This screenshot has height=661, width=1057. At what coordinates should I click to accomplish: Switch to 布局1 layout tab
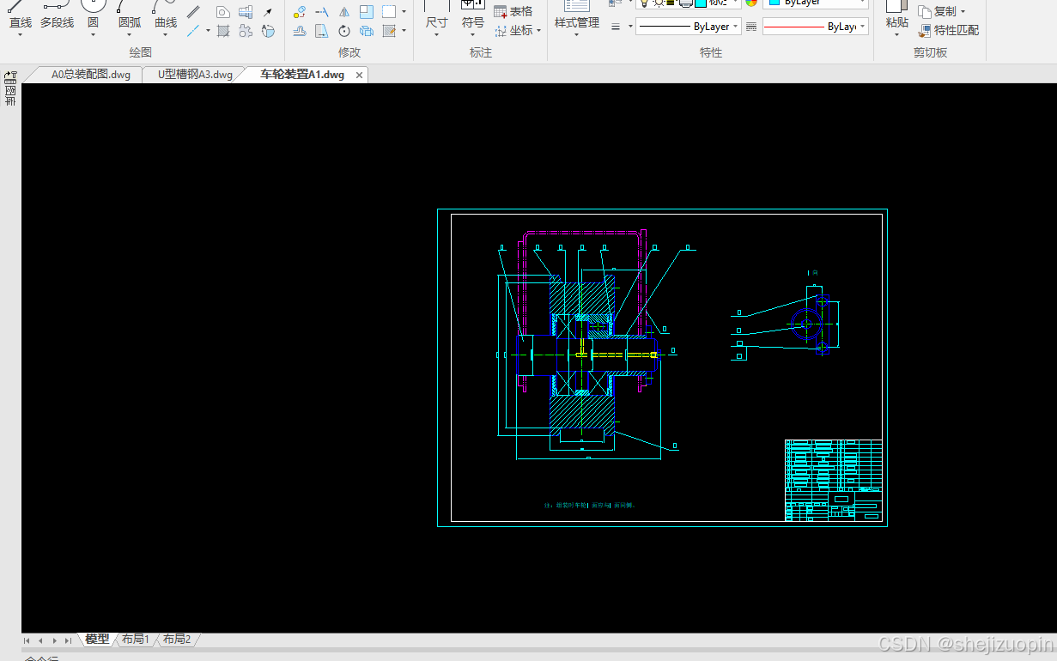(x=136, y=640)
